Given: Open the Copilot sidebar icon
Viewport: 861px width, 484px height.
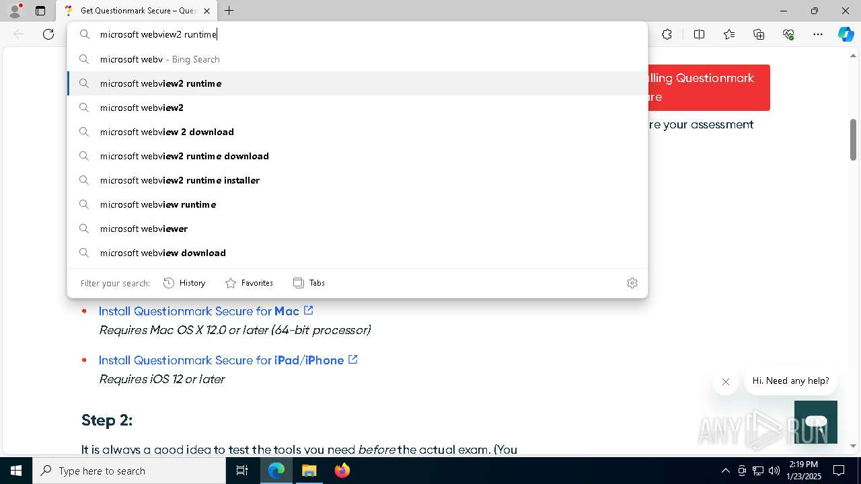Looking at the screenshot, I should point(846,34).
